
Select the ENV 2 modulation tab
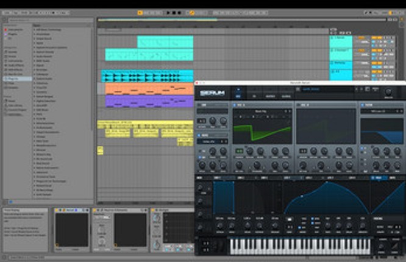[240, 178]
